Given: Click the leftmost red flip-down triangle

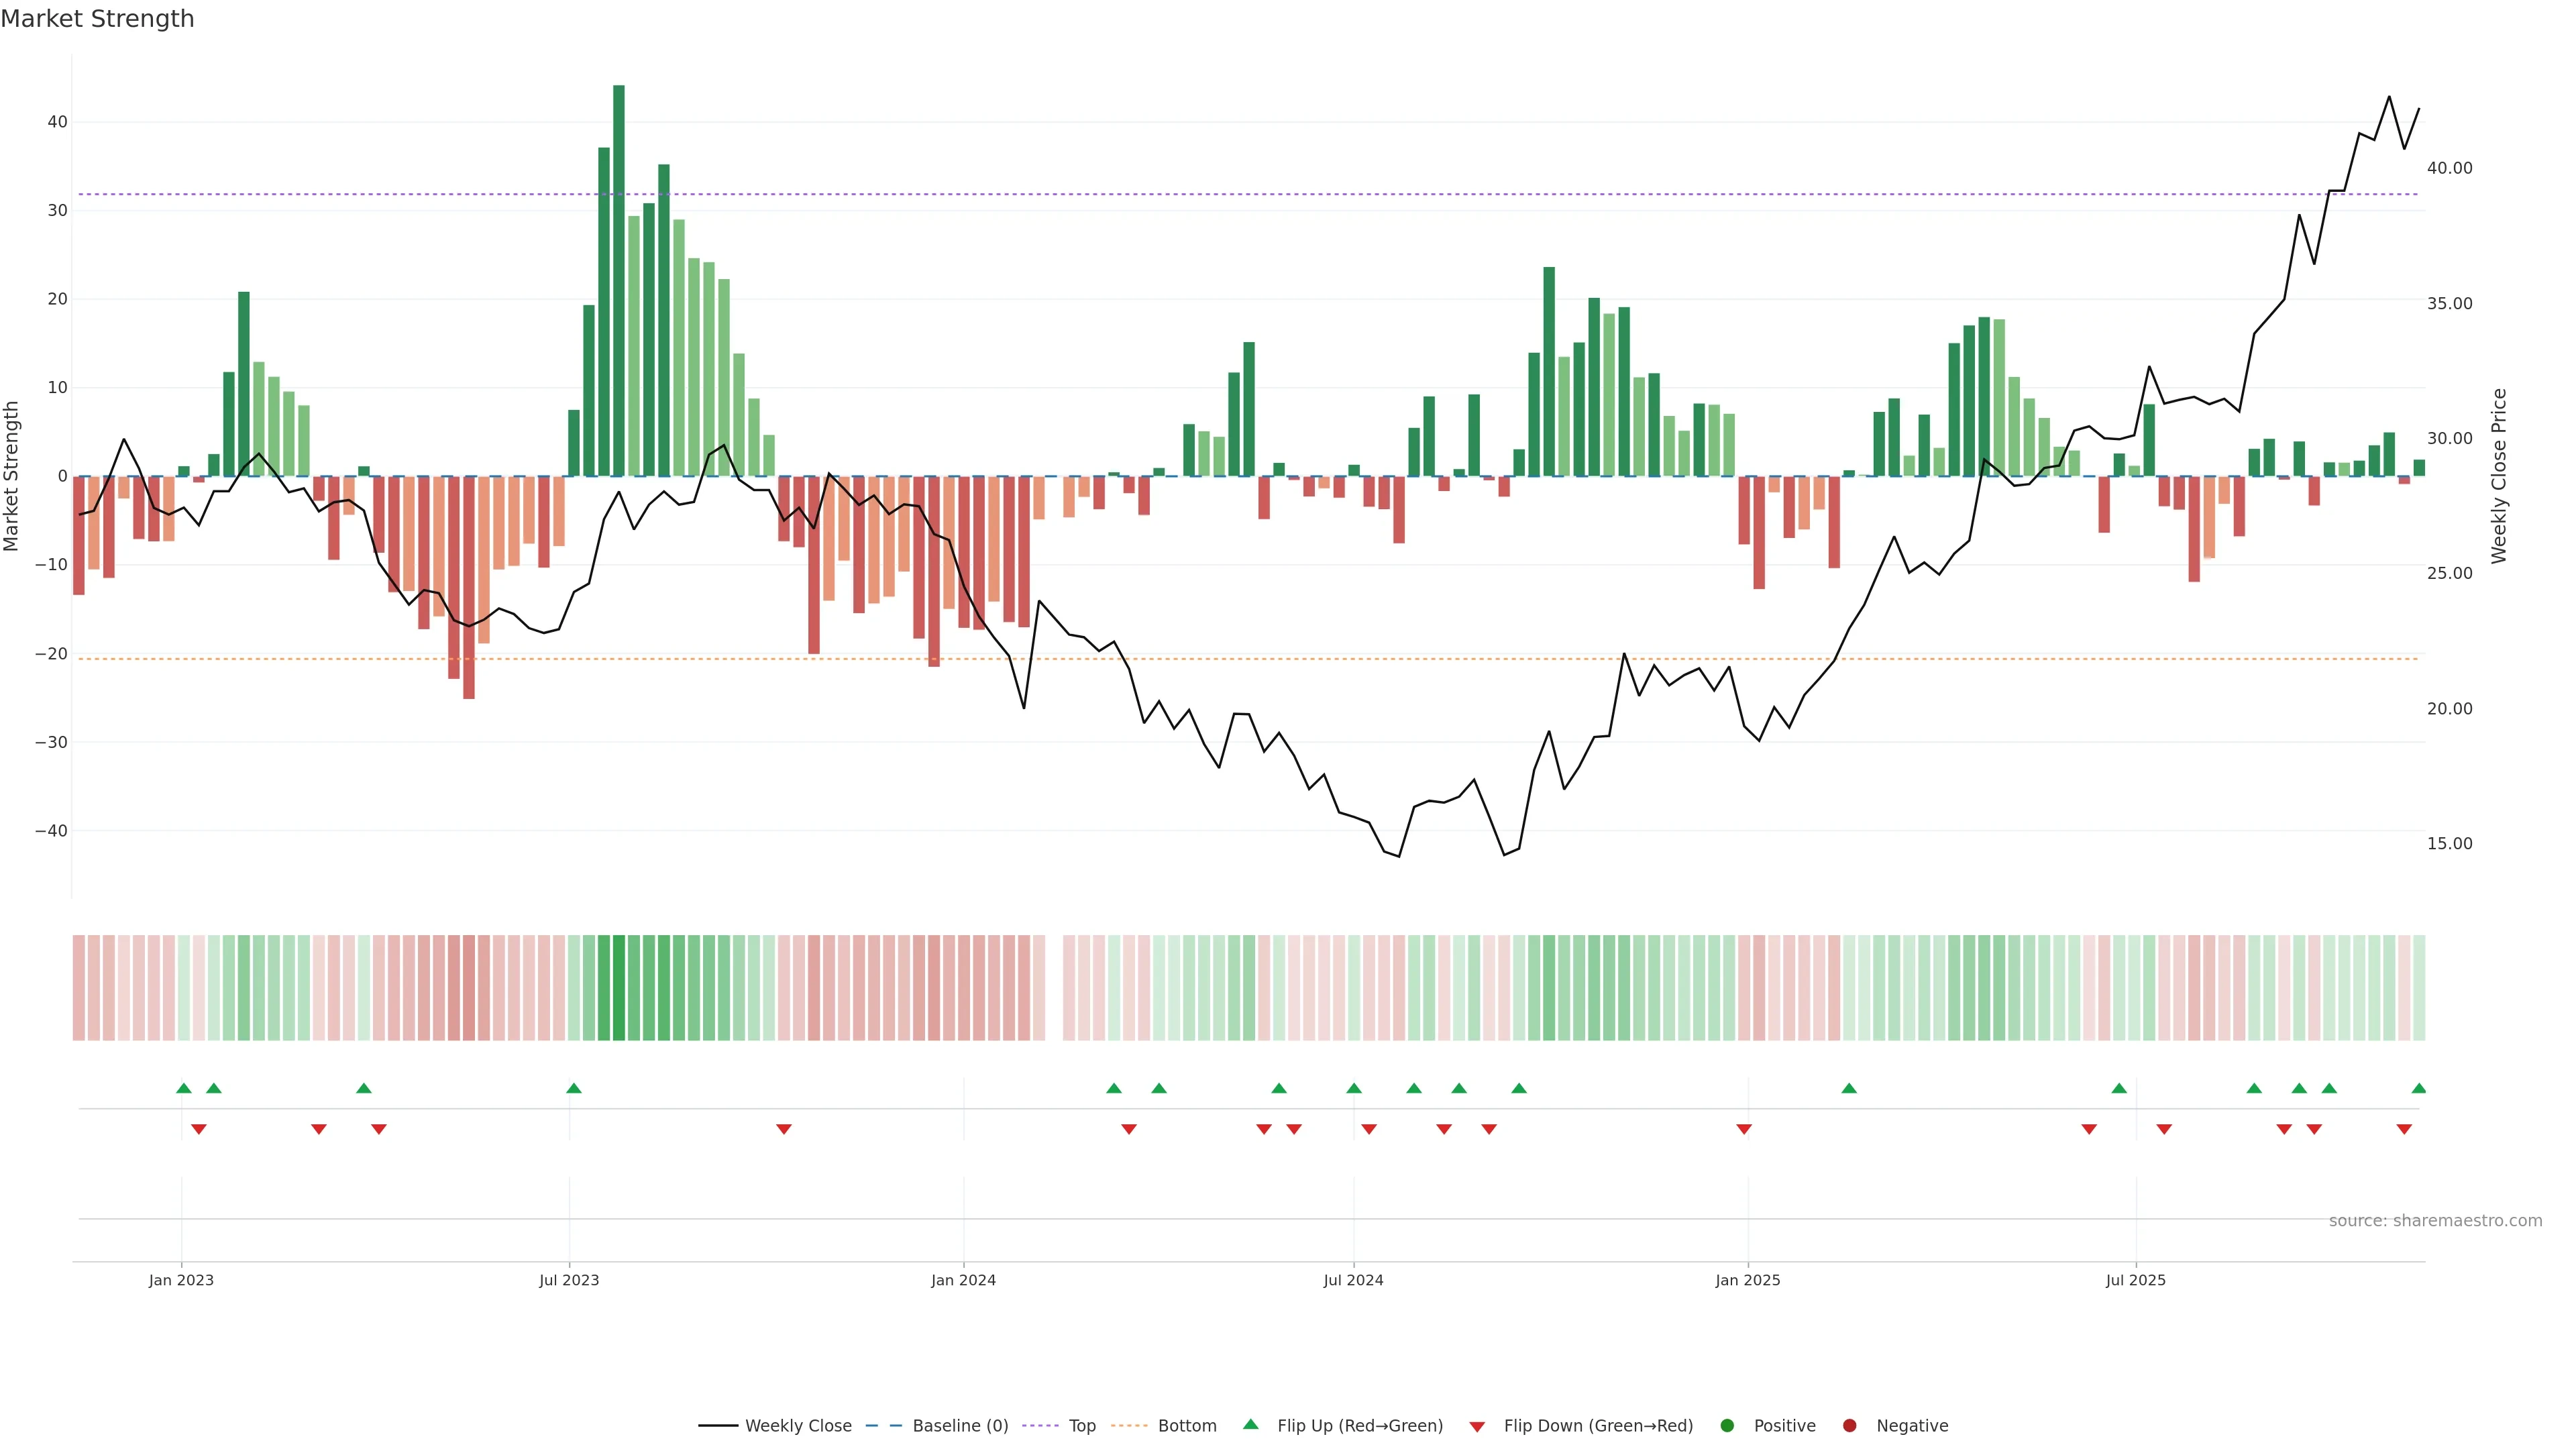Looking at the screenshot, I should [199, 1129].
